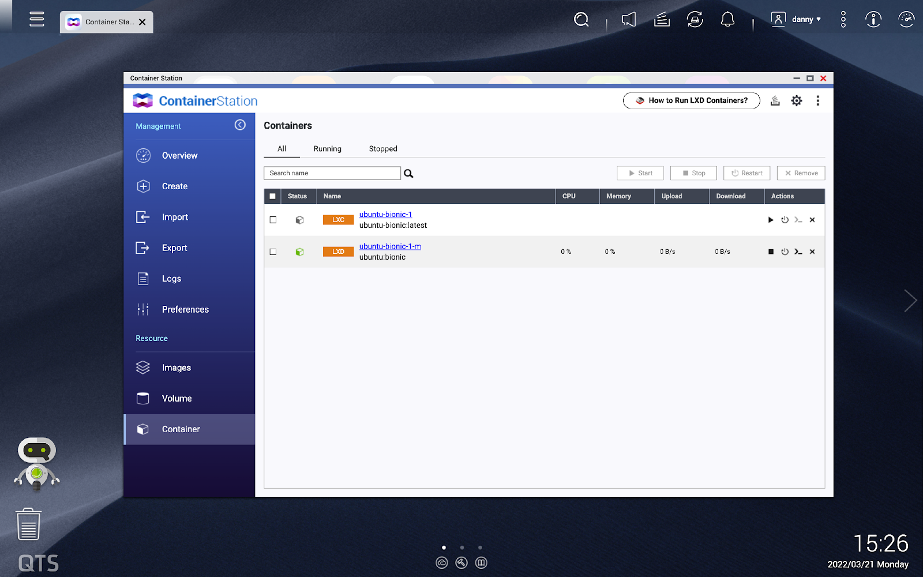Sort by the CPU column header

point(577,196)
